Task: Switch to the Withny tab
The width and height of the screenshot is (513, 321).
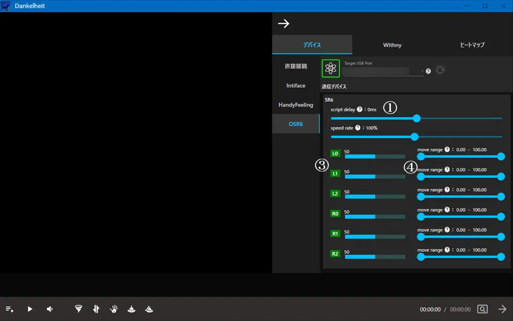Action: click(392, 45)
